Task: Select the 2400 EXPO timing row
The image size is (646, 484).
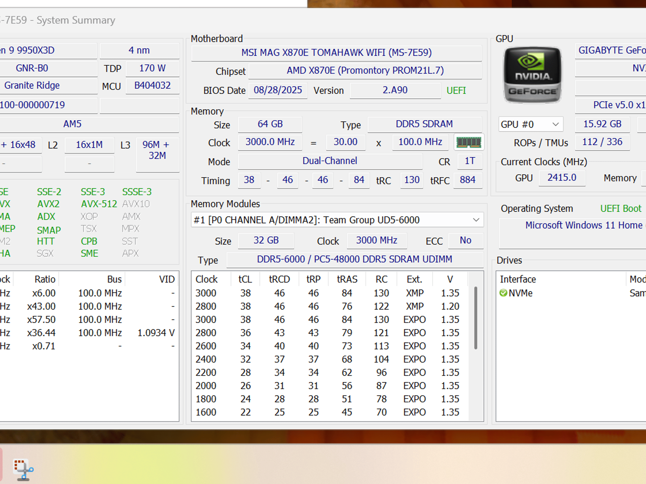Action: pyautogui.click(x=330, y=359)
